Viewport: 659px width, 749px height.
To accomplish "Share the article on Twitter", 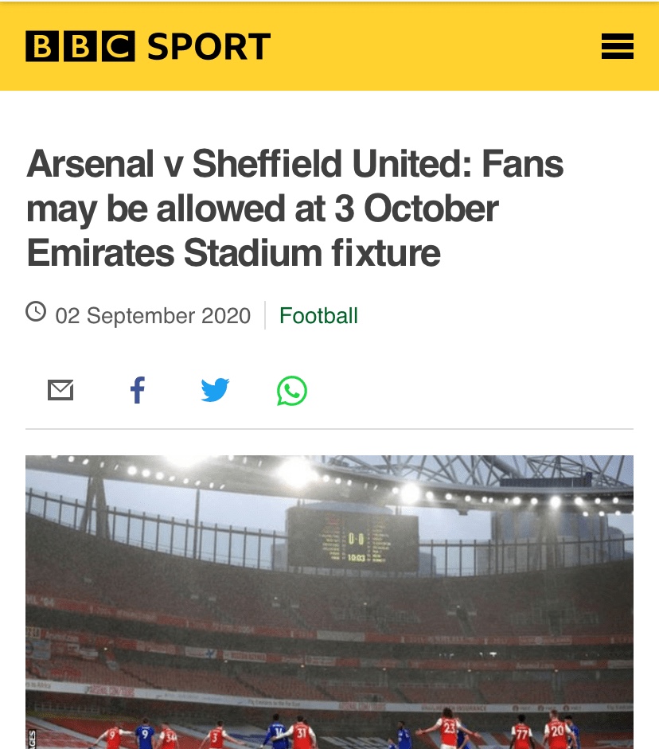I will pyautogui.click(x=215, y=391).
